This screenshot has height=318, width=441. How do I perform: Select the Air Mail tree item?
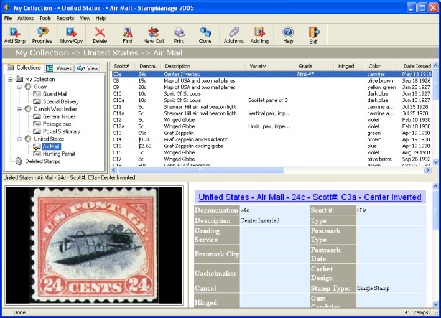(51, 146)
